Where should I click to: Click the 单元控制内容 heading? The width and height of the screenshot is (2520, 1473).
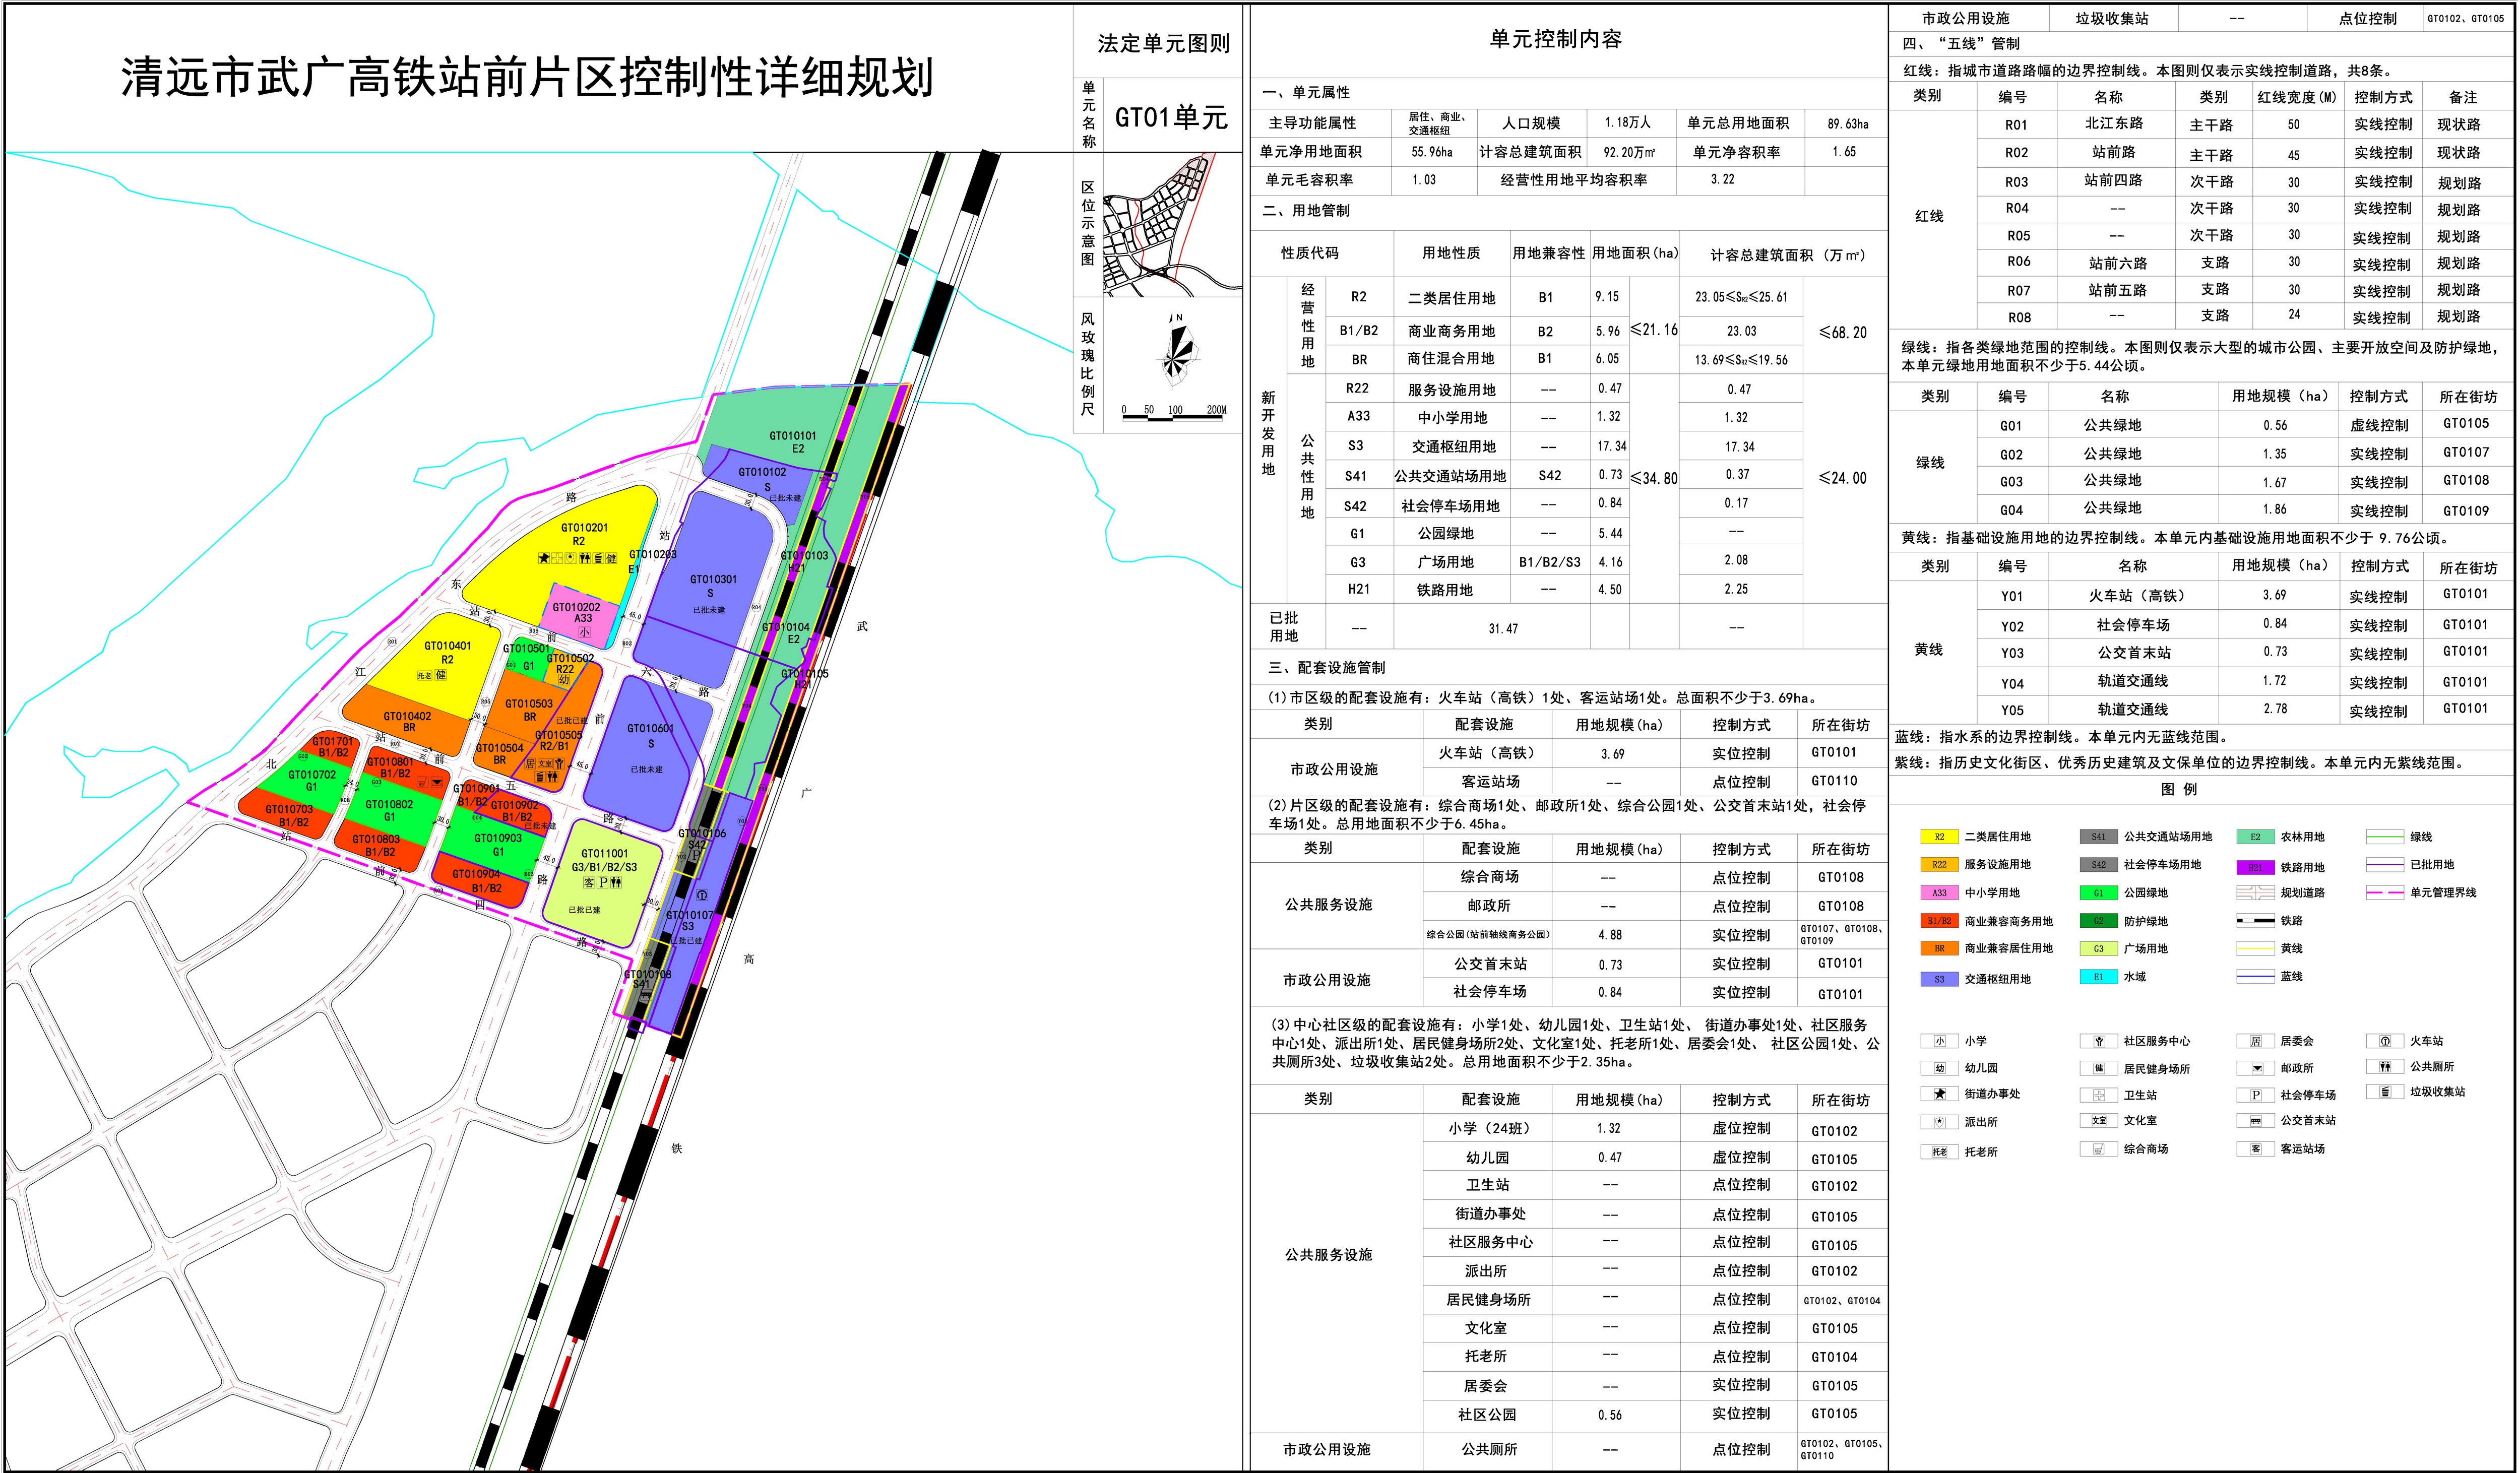[x=1555, y=39]
